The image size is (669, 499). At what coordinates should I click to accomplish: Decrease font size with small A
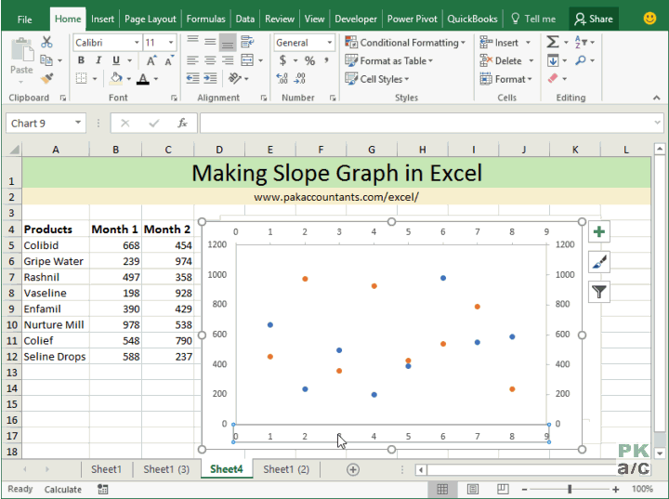click(x=169, y=60)
